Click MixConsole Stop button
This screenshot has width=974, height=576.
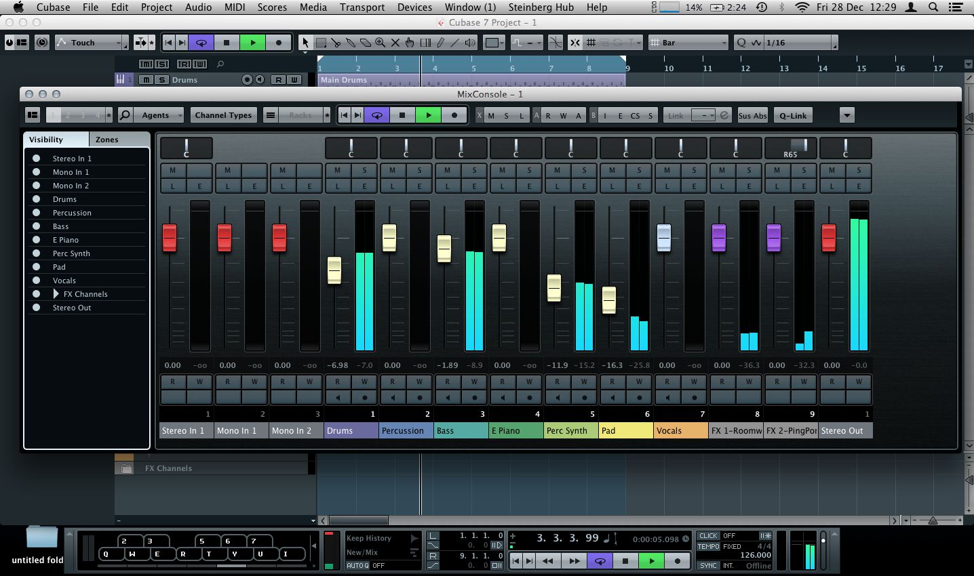pyautogui.click(x=402, y=115)
